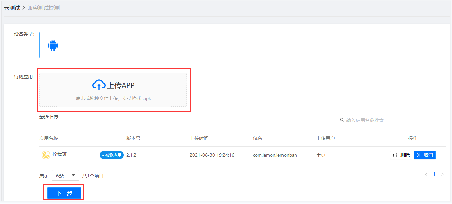
Task: Click the 柠檬班 application name
Action: [60, 155]
